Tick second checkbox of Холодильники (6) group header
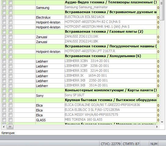Viewport: 166px width, 146px height. 10,57
